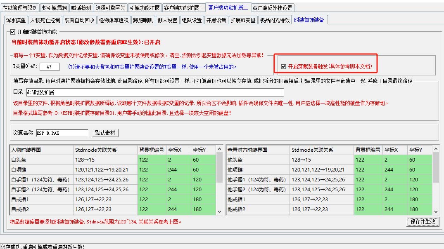Open 怪物爆率透视 sub-tab
The height and width of the screenshot is (249, 444).
114,20
